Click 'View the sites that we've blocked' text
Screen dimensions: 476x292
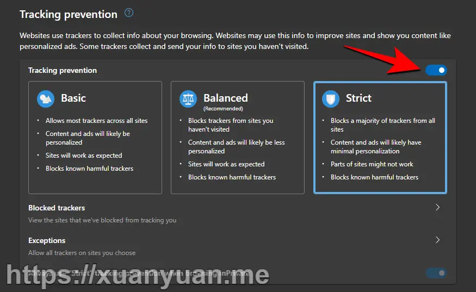click(102, 220)
